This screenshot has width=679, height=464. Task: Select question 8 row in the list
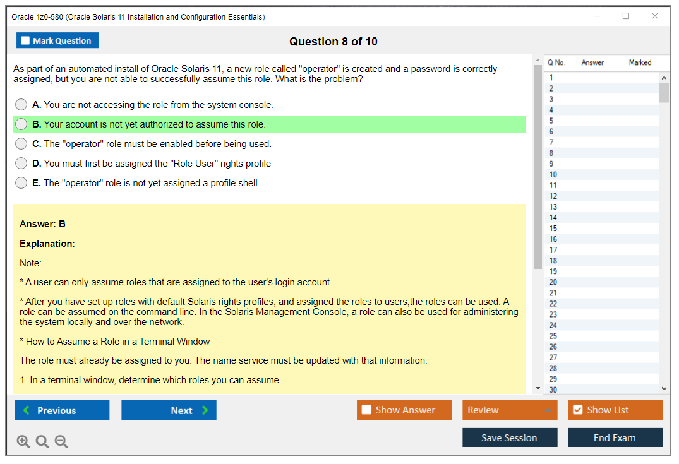click(600, 153)
